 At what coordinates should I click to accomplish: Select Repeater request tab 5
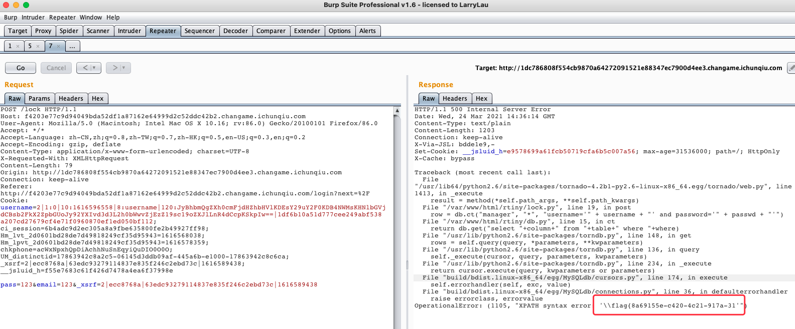pos(30,46)
